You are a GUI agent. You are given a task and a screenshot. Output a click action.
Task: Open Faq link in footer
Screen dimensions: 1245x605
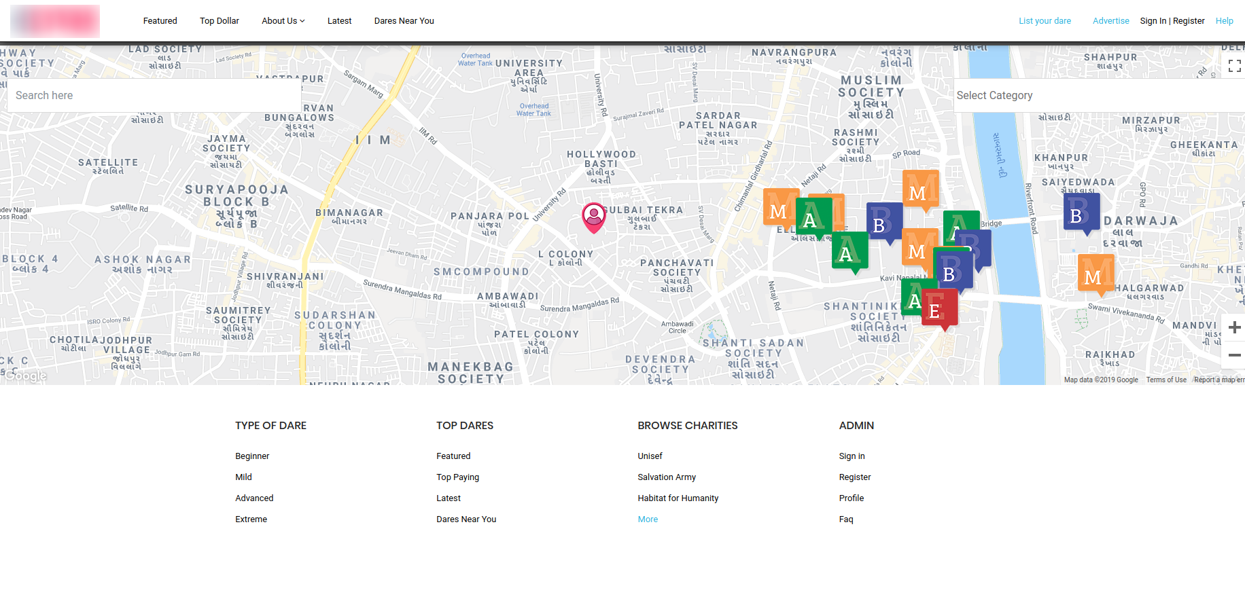(x=845, y=519)
